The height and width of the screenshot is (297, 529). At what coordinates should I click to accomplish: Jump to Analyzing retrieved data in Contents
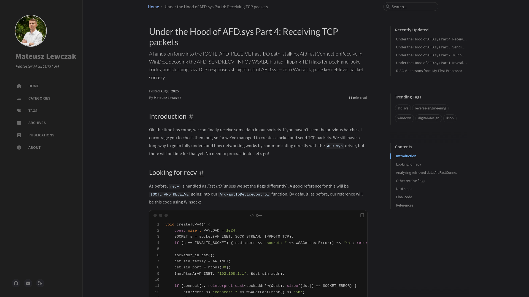pos(428,173)
